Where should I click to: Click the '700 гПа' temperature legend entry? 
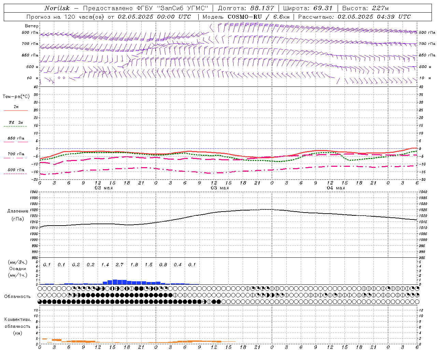point(16,154)
